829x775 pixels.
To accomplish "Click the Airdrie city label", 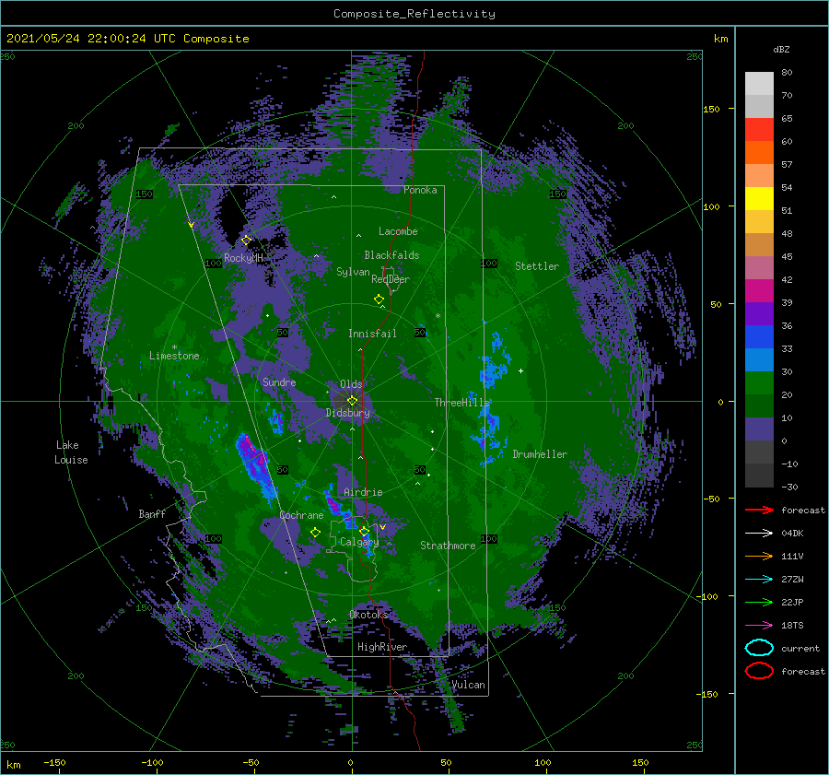I will click(363, 492).
